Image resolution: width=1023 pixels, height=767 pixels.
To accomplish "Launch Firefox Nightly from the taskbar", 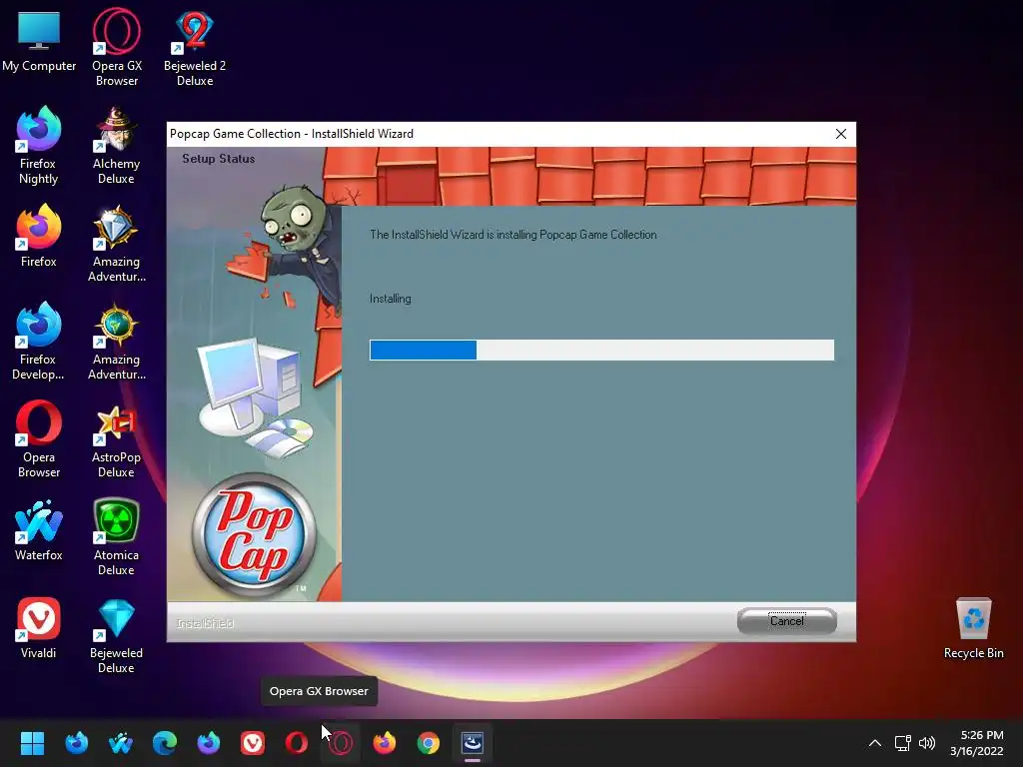I will pos(209,743).
